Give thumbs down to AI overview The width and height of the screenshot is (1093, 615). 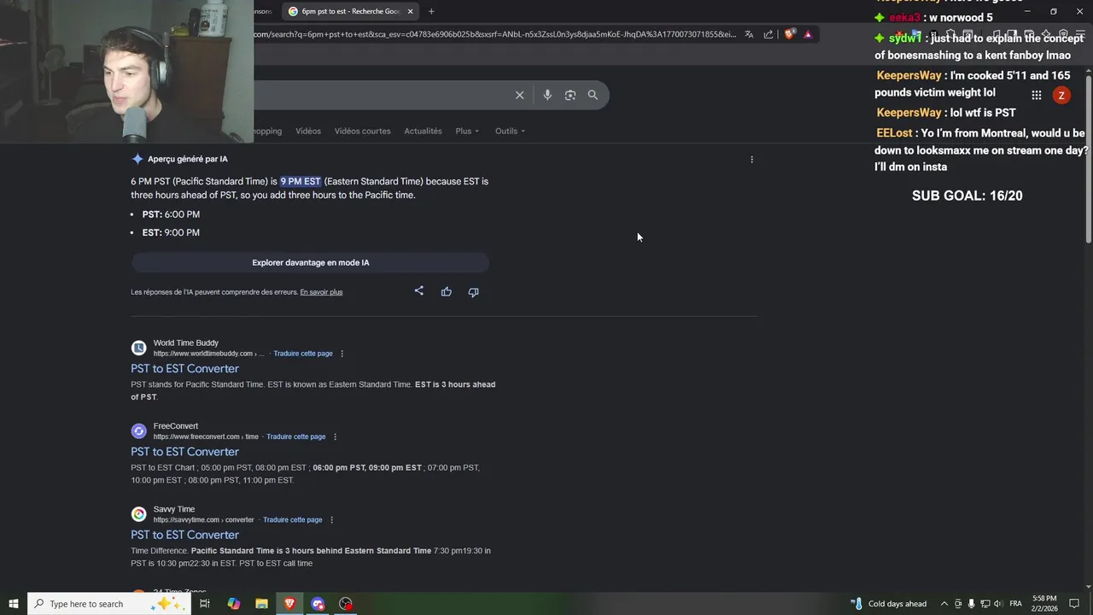tap(473, 292)
